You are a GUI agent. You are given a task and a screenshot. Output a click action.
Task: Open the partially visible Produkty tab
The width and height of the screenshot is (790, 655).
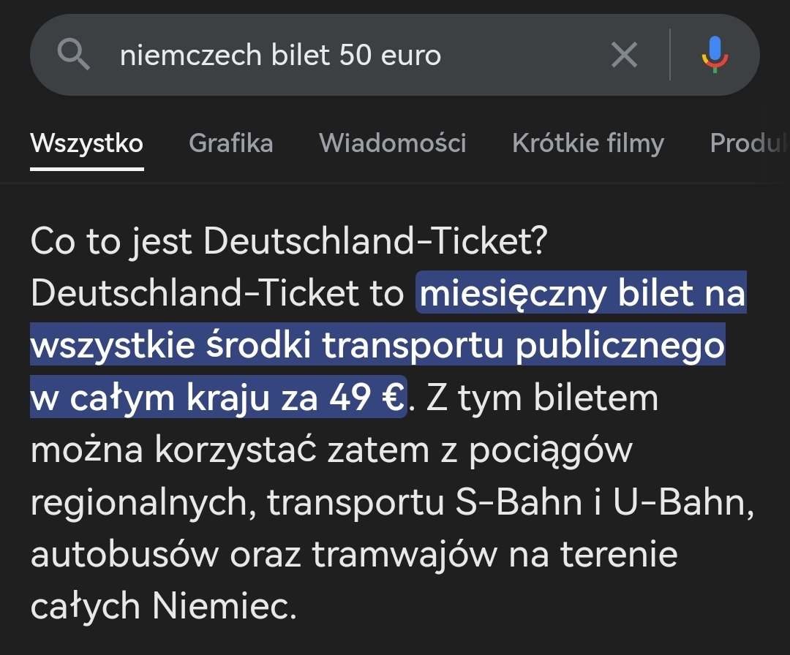click(x=748, y=143)
